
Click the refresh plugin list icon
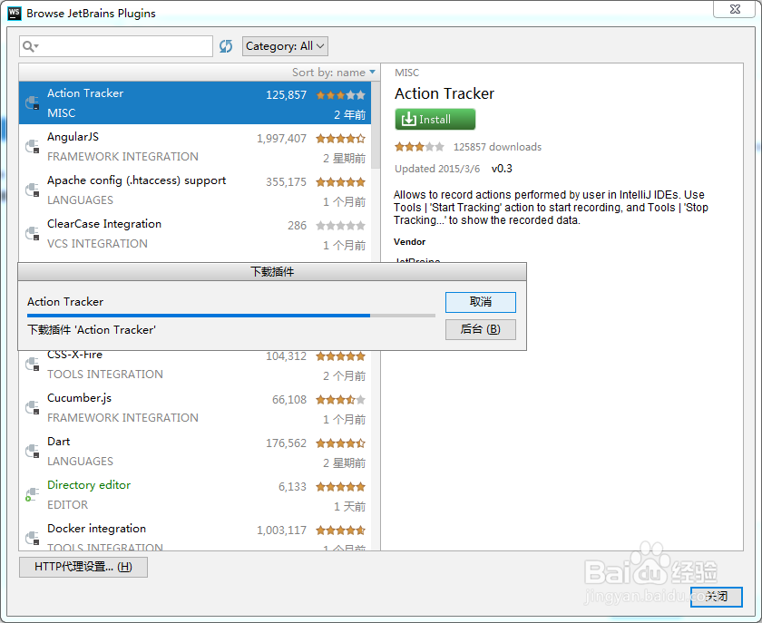pos(226,46)
